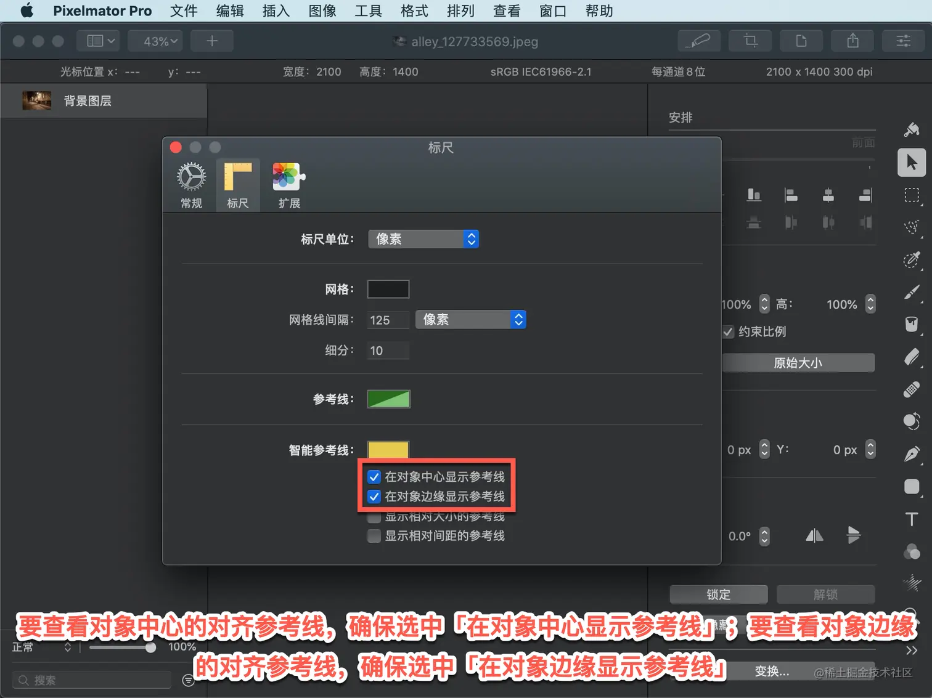This screenshot has width=932, height=698.
Task: Select the Repair bandage tool
Action: coord(912,389)
